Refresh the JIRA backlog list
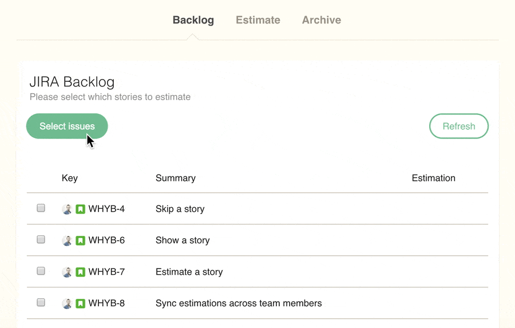 [459, 126]
